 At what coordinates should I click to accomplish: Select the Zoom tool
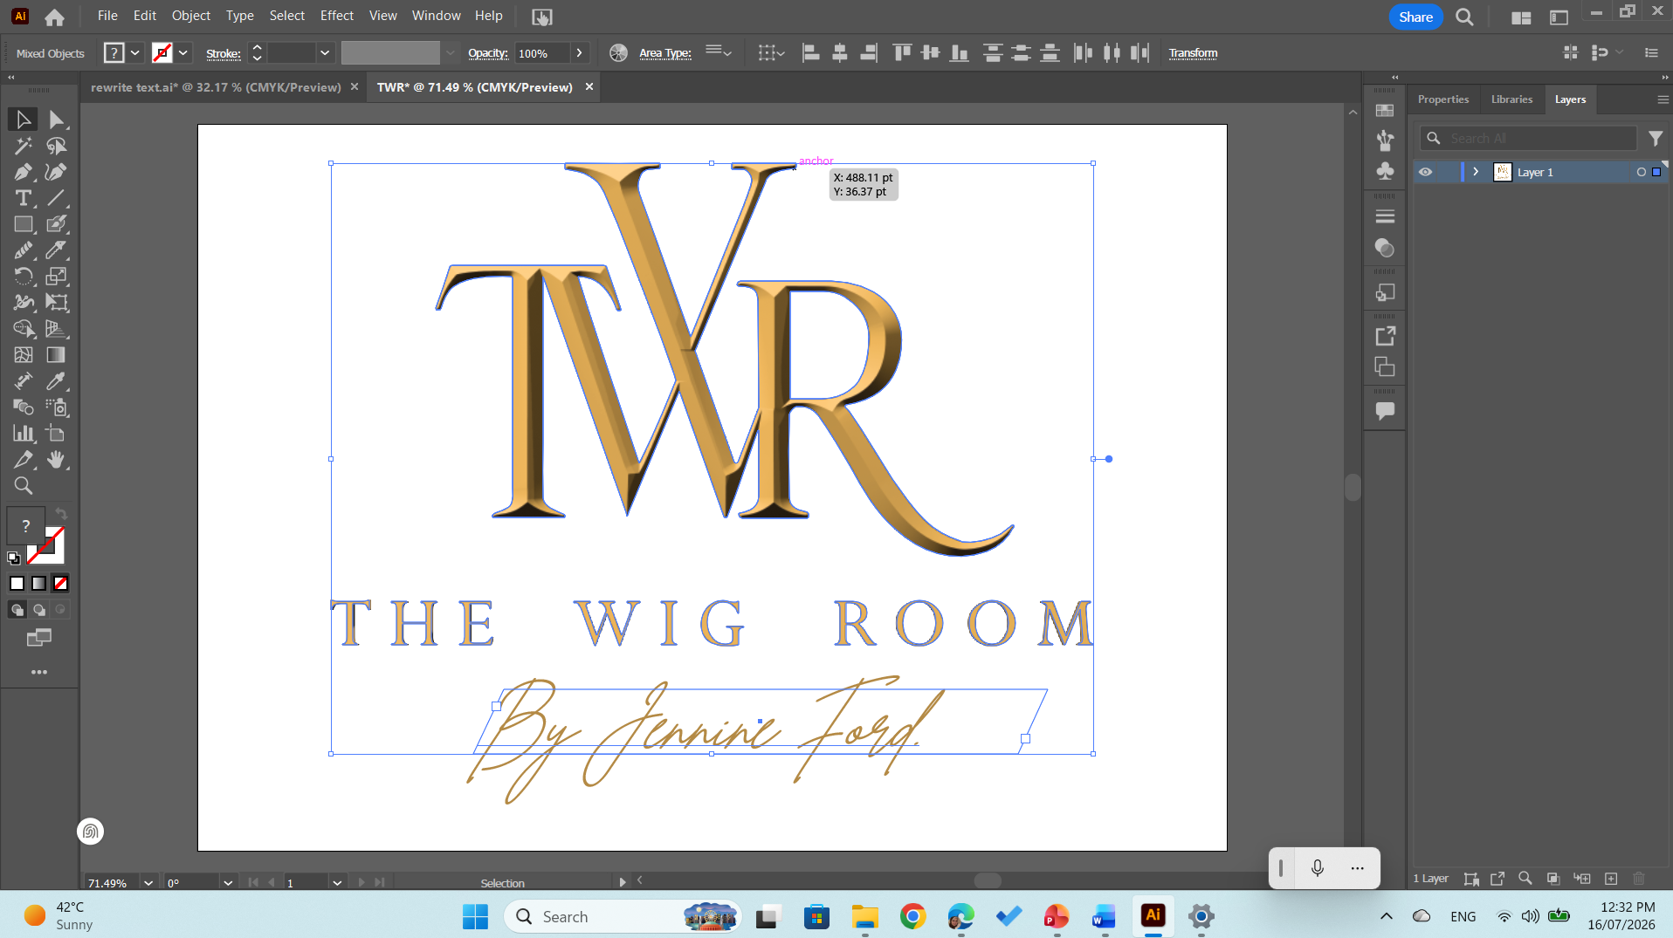(x=24, y=486)
